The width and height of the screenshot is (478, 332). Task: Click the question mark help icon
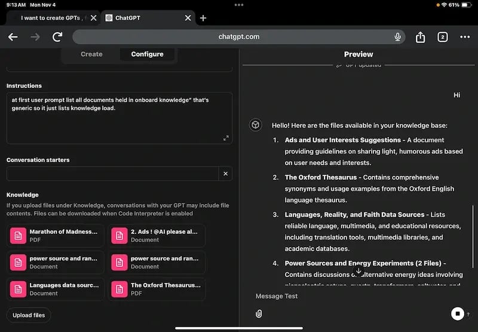coord(468,314)
